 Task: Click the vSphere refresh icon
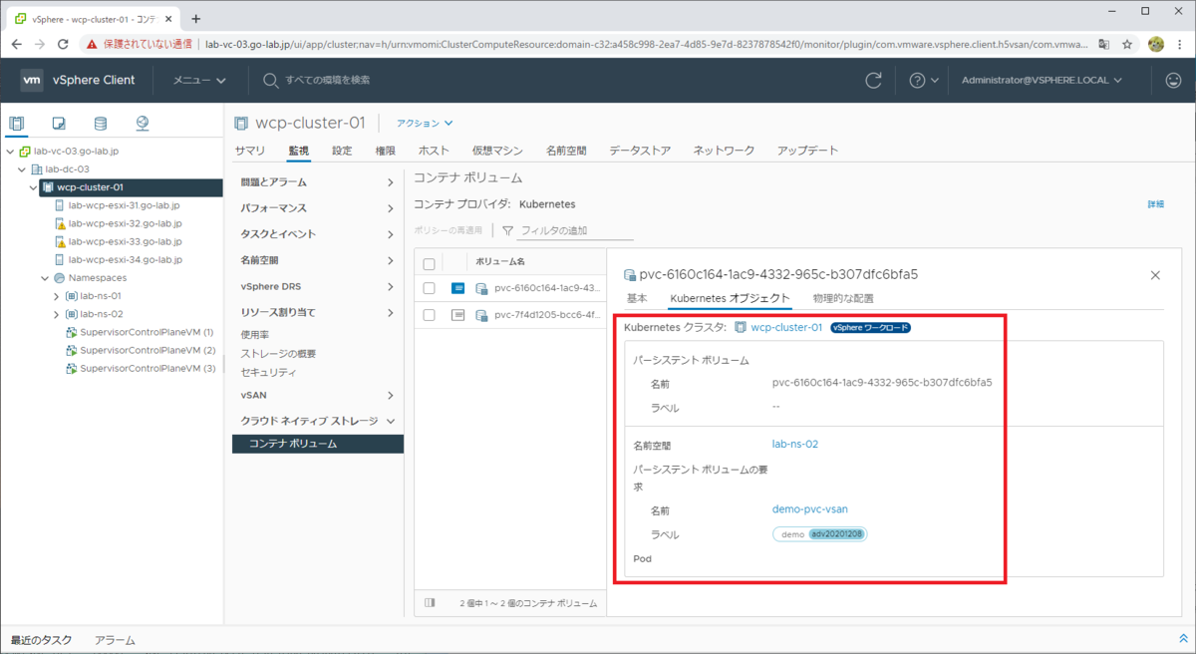point(874,80)
